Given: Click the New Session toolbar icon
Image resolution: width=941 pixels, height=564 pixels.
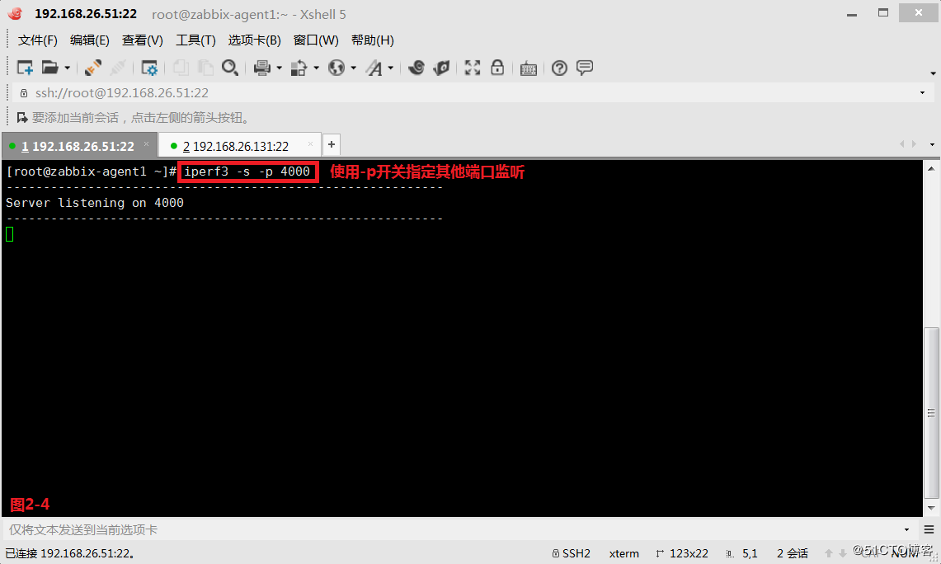Looking at the screenshot, I should tap(25, 68).
